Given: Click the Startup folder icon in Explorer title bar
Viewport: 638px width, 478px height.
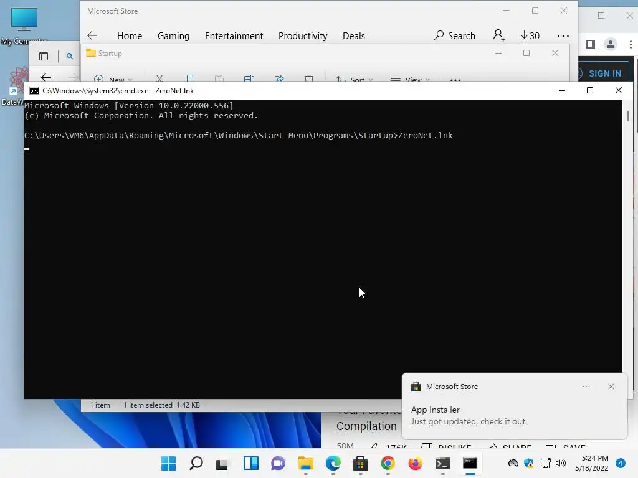Looking at the screenshot, I should click(91, 54).
